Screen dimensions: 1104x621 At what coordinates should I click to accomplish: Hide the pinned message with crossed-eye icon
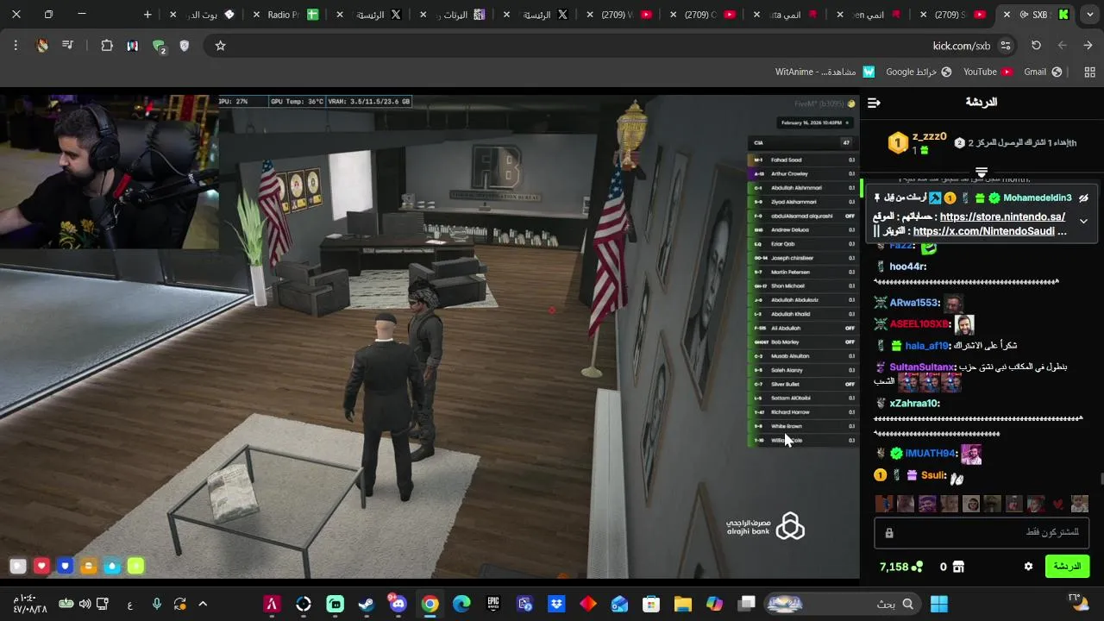tap(1083, 198)
